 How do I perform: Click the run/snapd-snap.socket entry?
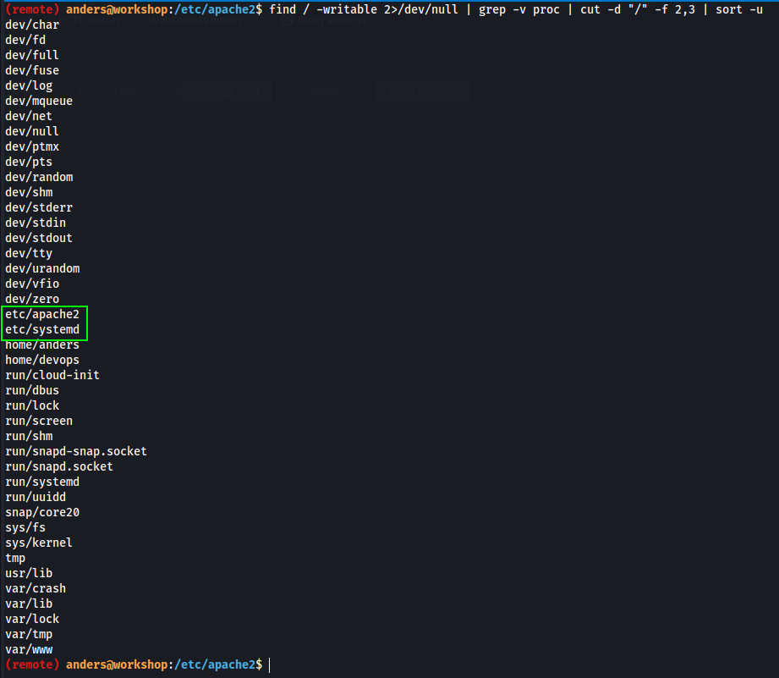coord(76,451)
